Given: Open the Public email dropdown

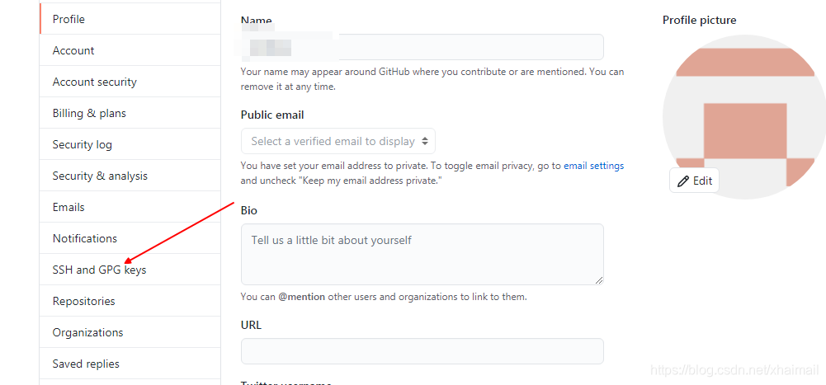Looking at the screenshot, I should (337, 141).
